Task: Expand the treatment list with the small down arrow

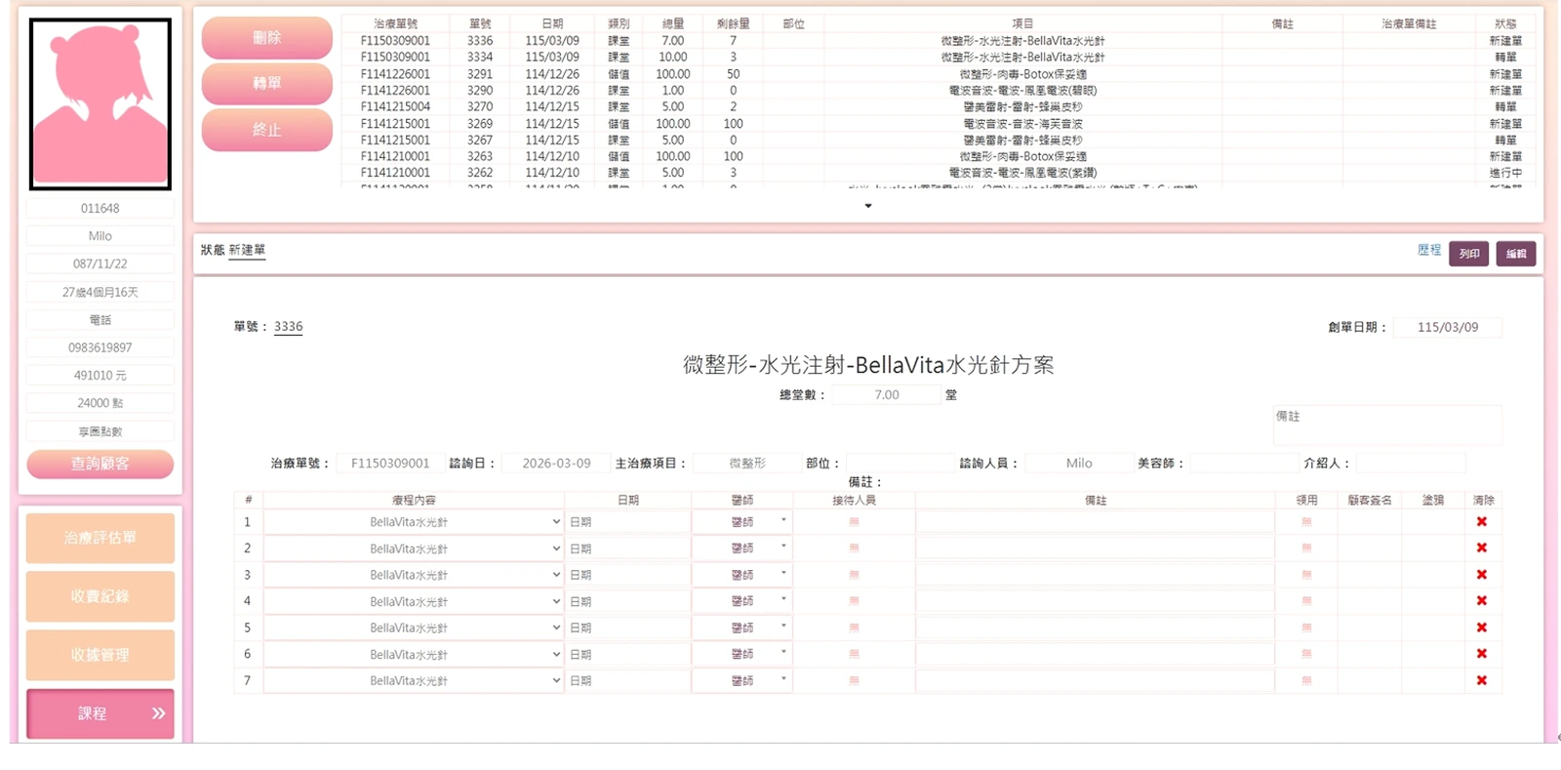Action: 868,206
